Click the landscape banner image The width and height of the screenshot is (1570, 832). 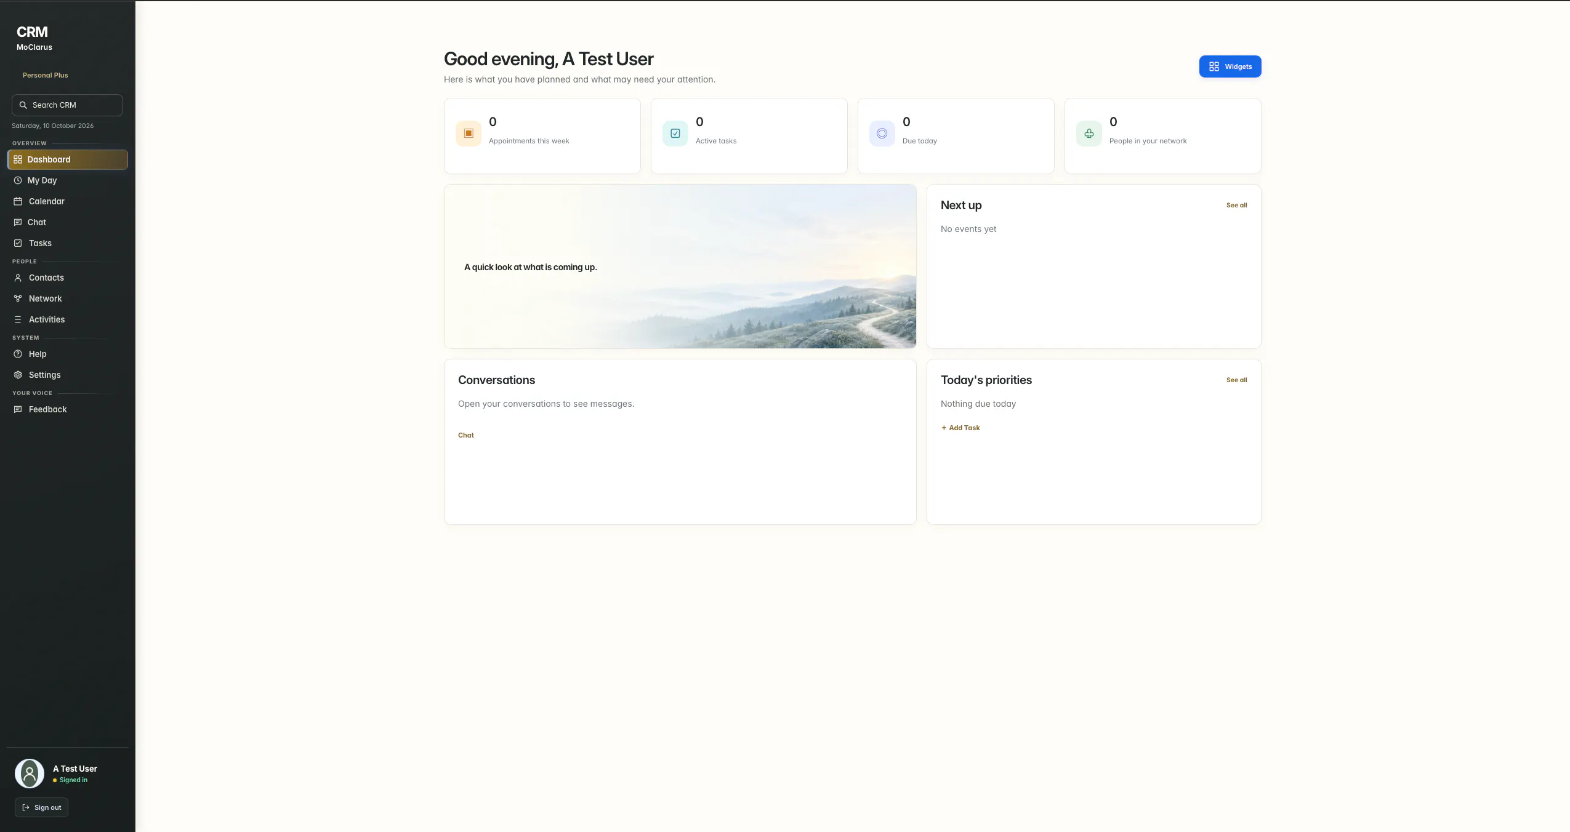tap(680, 266)
